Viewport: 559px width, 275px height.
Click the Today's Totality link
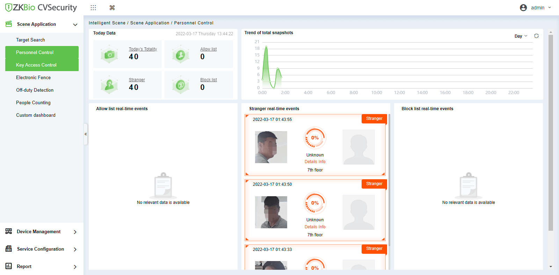[x=143, y=49]
